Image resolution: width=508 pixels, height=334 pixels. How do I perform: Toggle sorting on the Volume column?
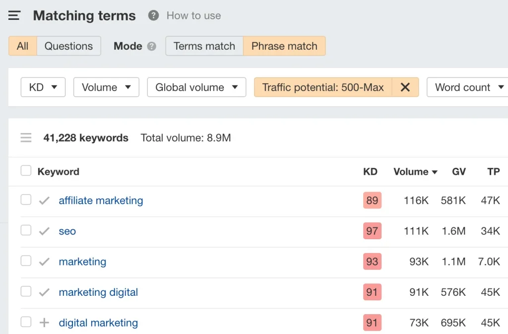(x=415, y=172)
